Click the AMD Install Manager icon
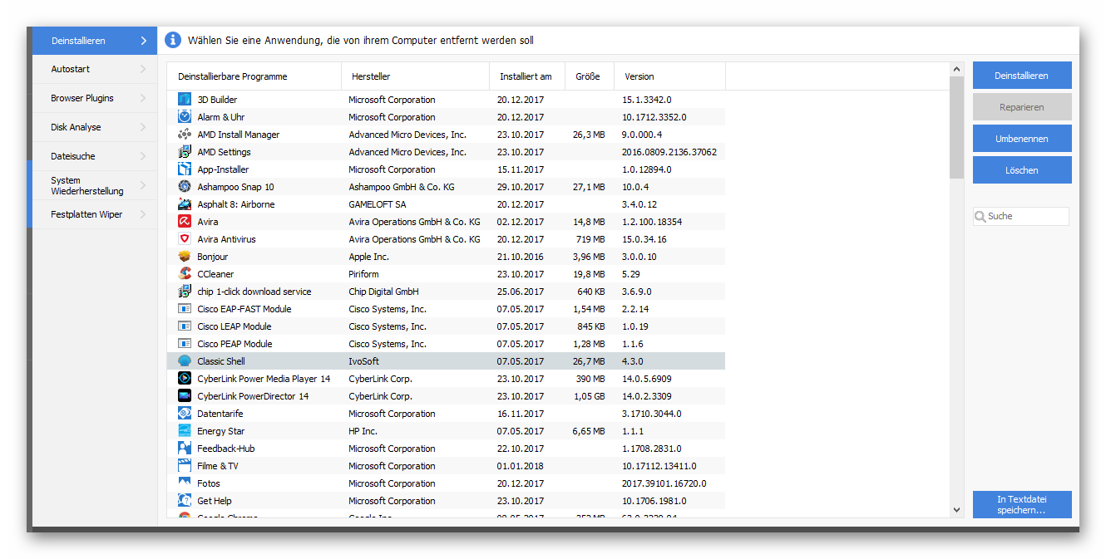The height and width of the screenshot is (559, 1106). [185, 135]
